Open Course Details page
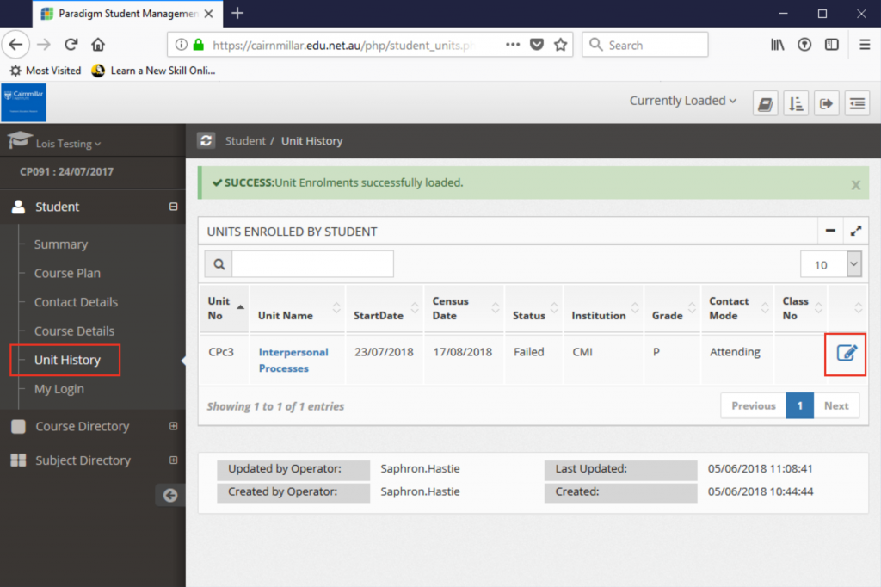The image size is (881, 587). pyautogui.click(x=74, y=331)
